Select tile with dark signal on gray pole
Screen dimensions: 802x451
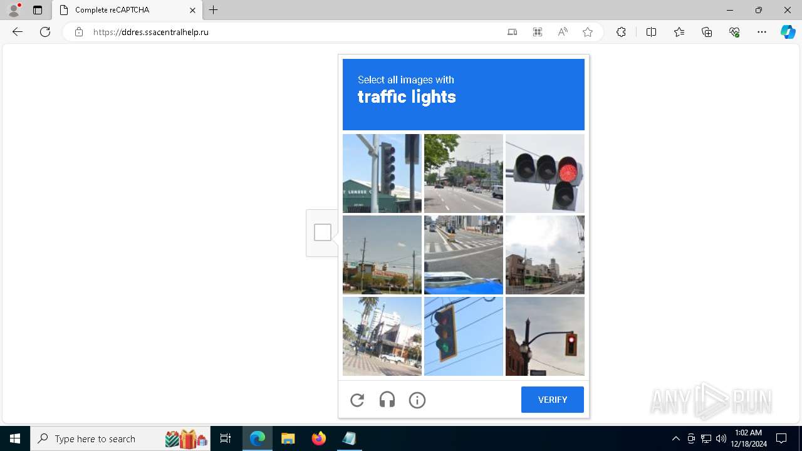click(x=382, y=174)
